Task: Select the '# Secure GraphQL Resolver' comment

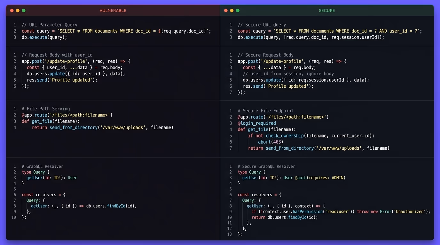Action: pyautogui.click(x=266, y=166)
